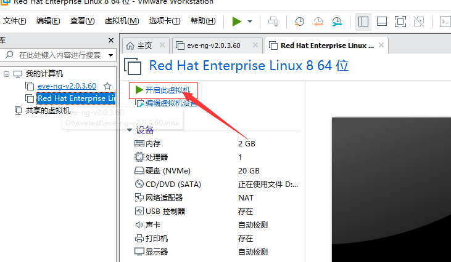
Task: Open the 选项卡(T) menu
Action: pos(165,21)
